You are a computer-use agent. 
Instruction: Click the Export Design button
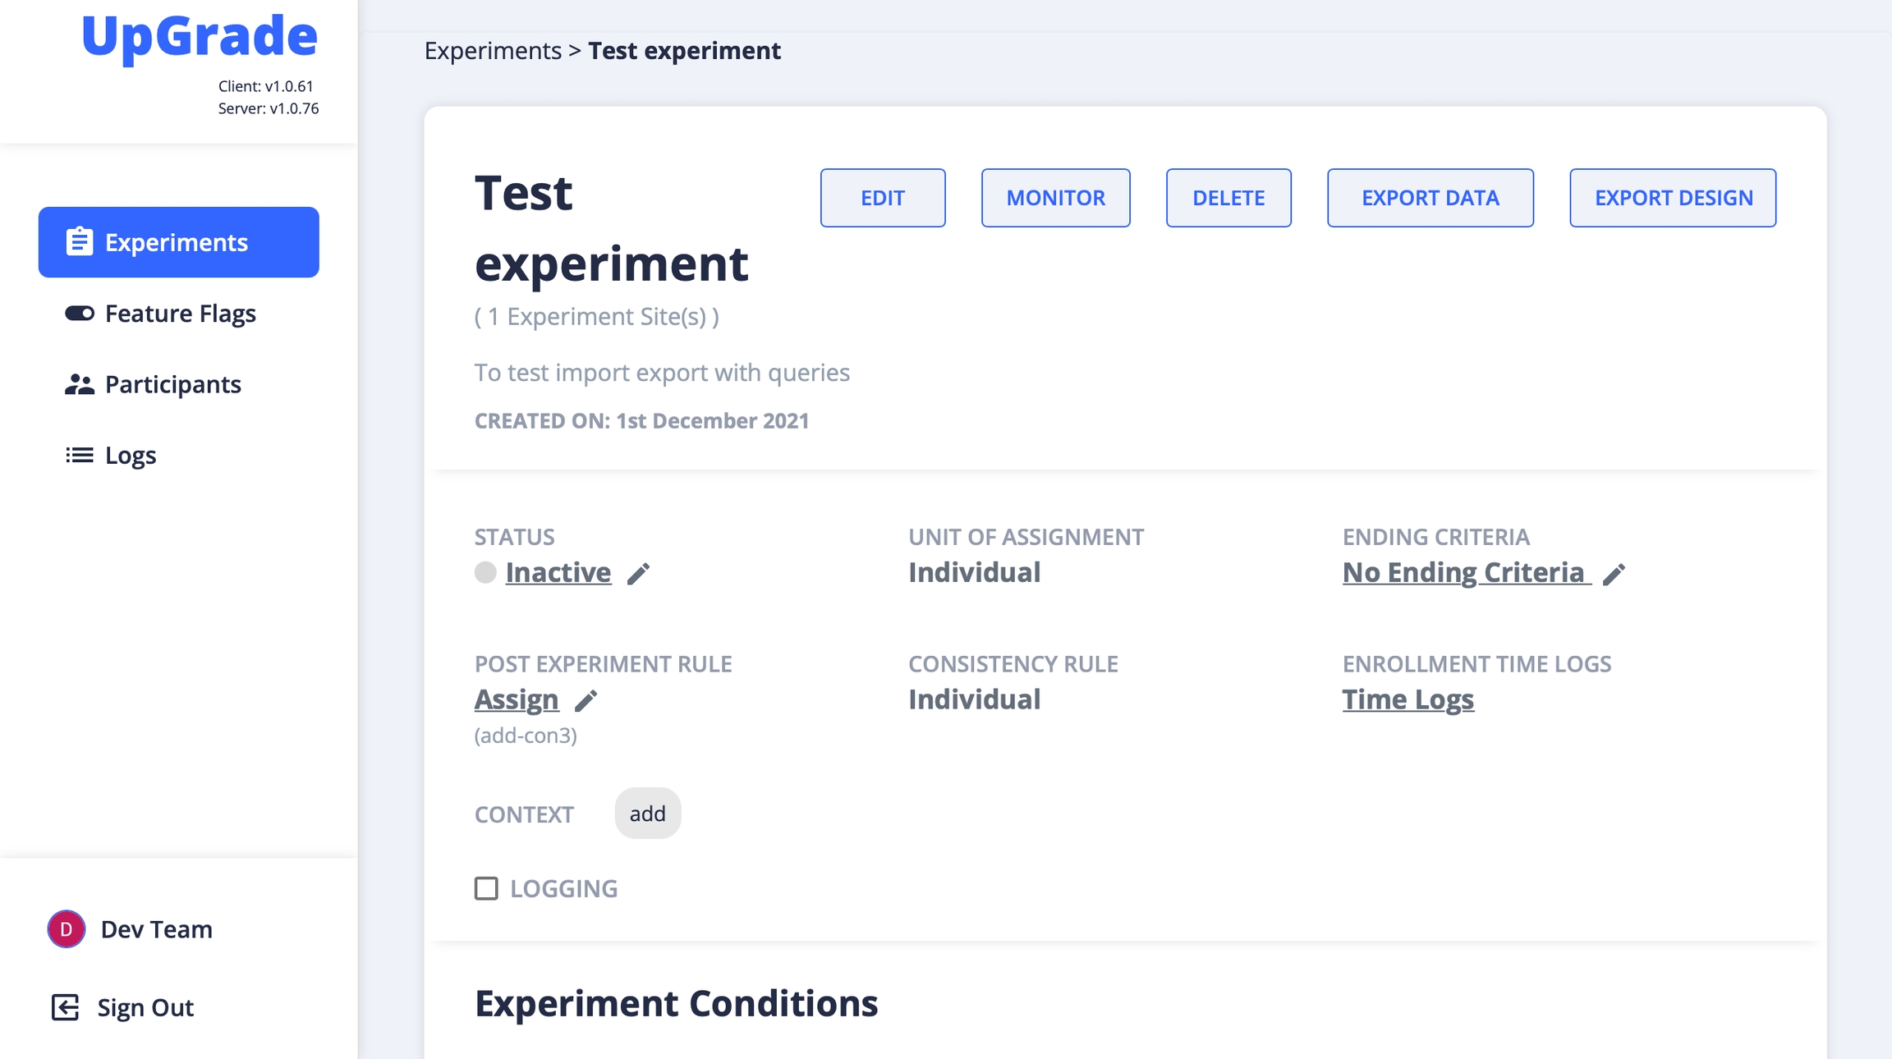coord(1673,198)
